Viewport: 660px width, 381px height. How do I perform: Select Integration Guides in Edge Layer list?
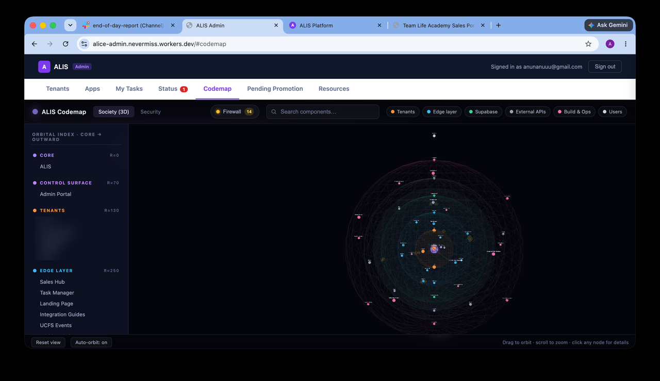[62, 314]
